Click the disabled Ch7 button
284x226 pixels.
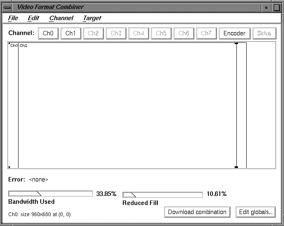click(206, 33)
